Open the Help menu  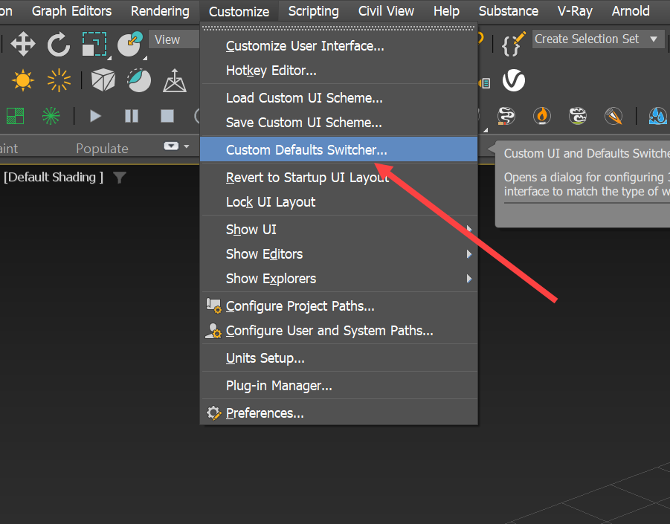coord(446,10)
